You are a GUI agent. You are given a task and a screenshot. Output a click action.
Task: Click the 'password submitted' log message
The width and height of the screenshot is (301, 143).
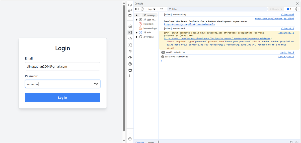(x=176, y=57)
